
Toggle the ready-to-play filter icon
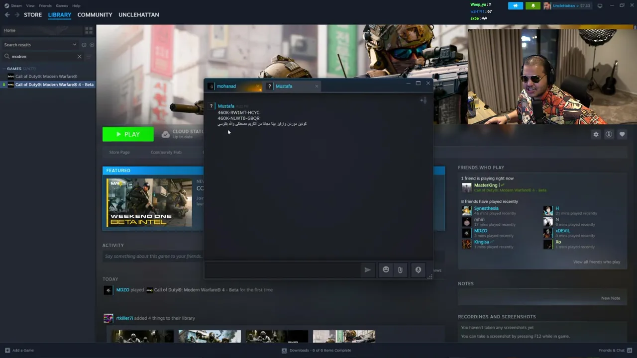point(92,45)
